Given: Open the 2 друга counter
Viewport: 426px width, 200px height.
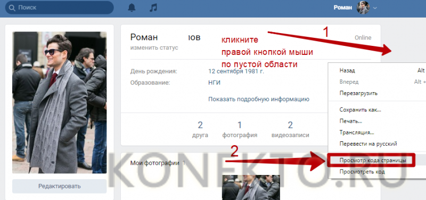Looking at the screenshot, I should (200, 130).
